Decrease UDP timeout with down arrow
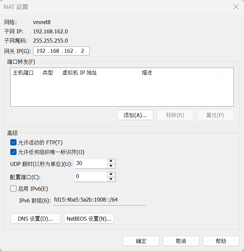This screenshot has width=244, height=251. tap(111, 166)
